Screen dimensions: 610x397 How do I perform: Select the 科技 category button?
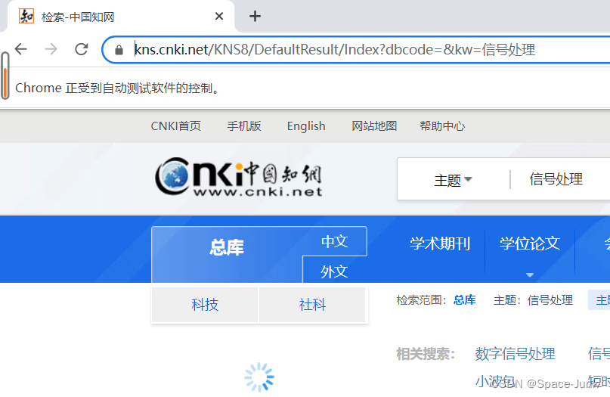205,305
